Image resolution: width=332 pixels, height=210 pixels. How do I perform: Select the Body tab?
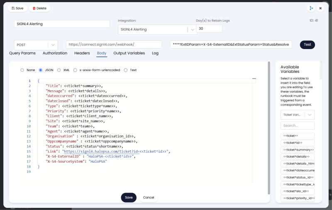click(102, 53)
